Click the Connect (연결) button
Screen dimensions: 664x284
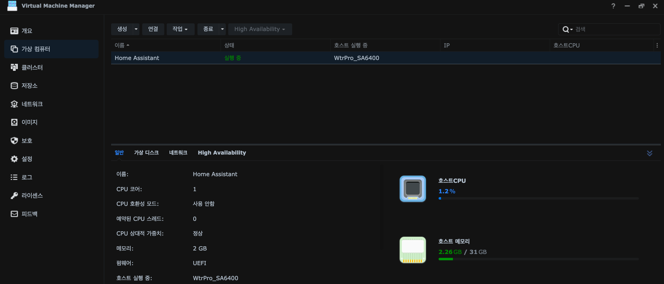[153, 29]
